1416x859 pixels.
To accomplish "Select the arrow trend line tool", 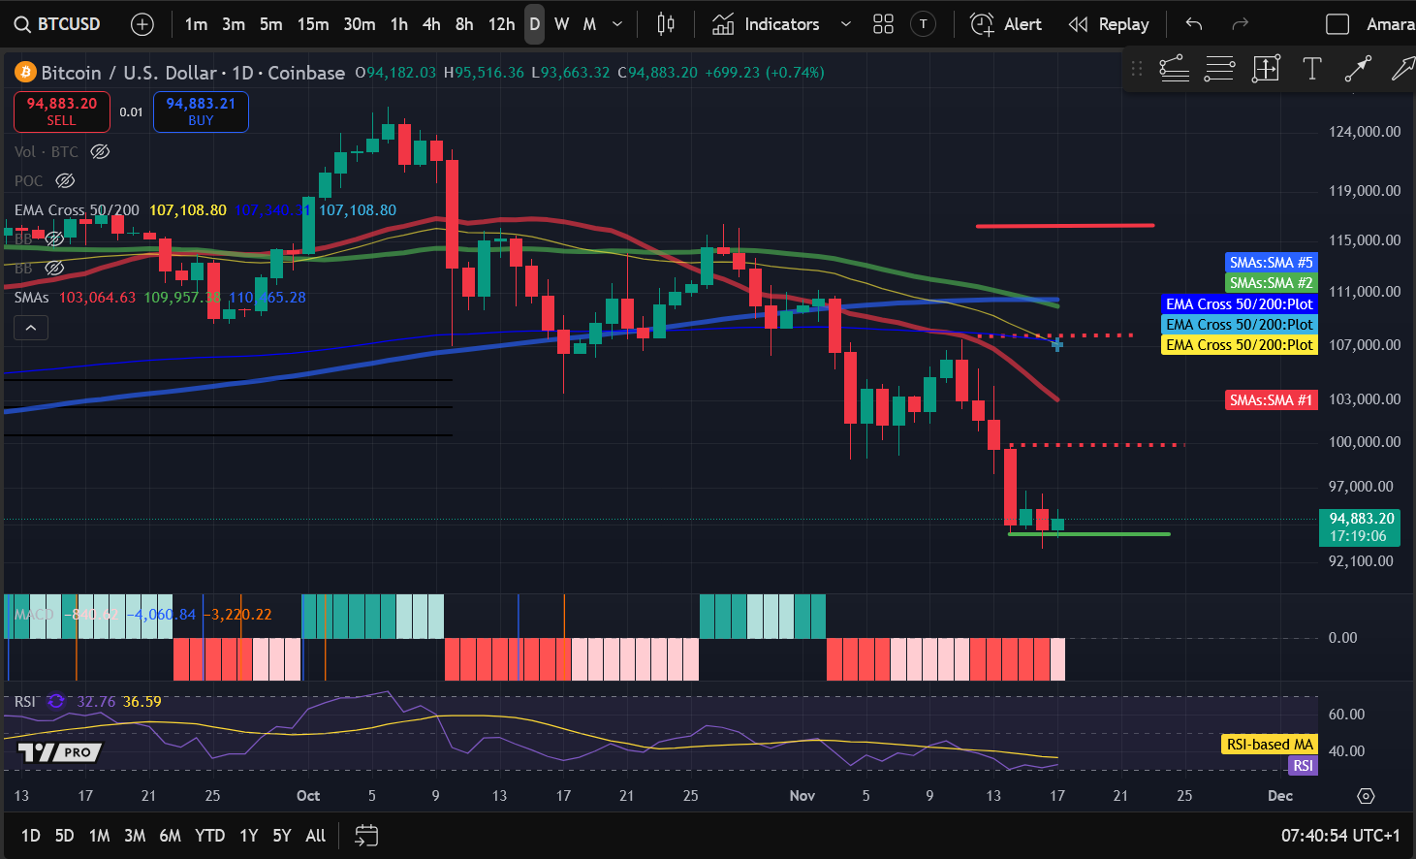I will tap(1358, 68).
